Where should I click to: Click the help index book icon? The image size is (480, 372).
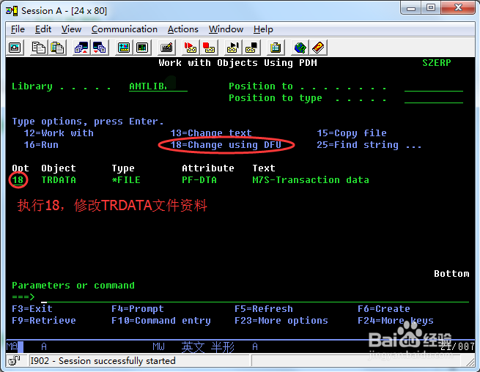pos(318,48)
